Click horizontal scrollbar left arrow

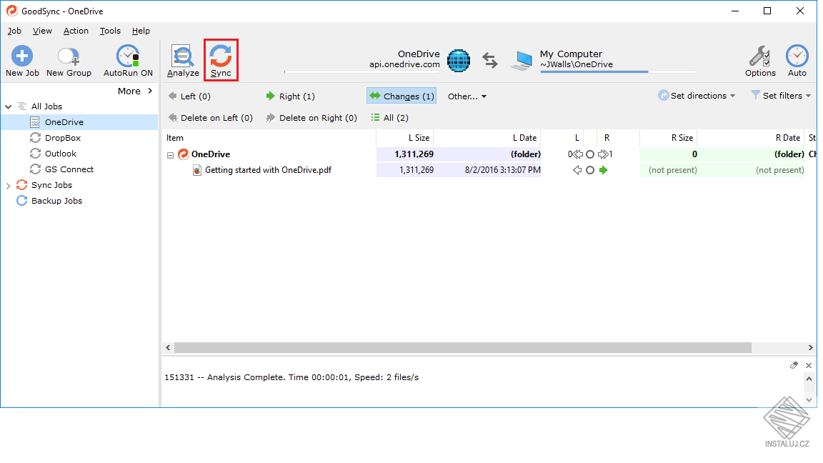(168, 348)
